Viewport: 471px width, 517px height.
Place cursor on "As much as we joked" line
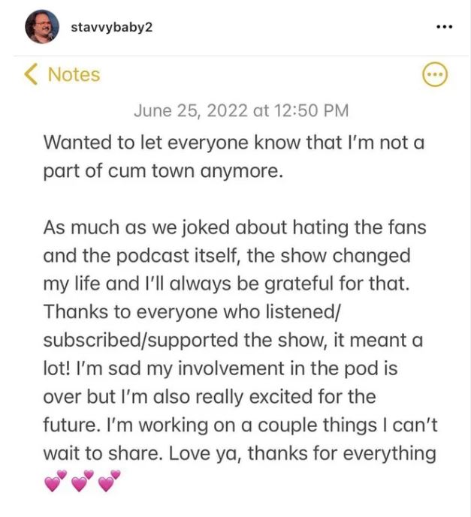point(234,227)
